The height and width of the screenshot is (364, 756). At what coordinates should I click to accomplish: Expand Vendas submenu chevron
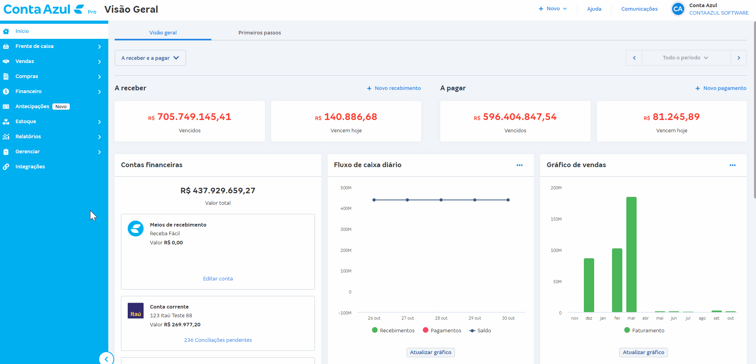coord(100,62)
